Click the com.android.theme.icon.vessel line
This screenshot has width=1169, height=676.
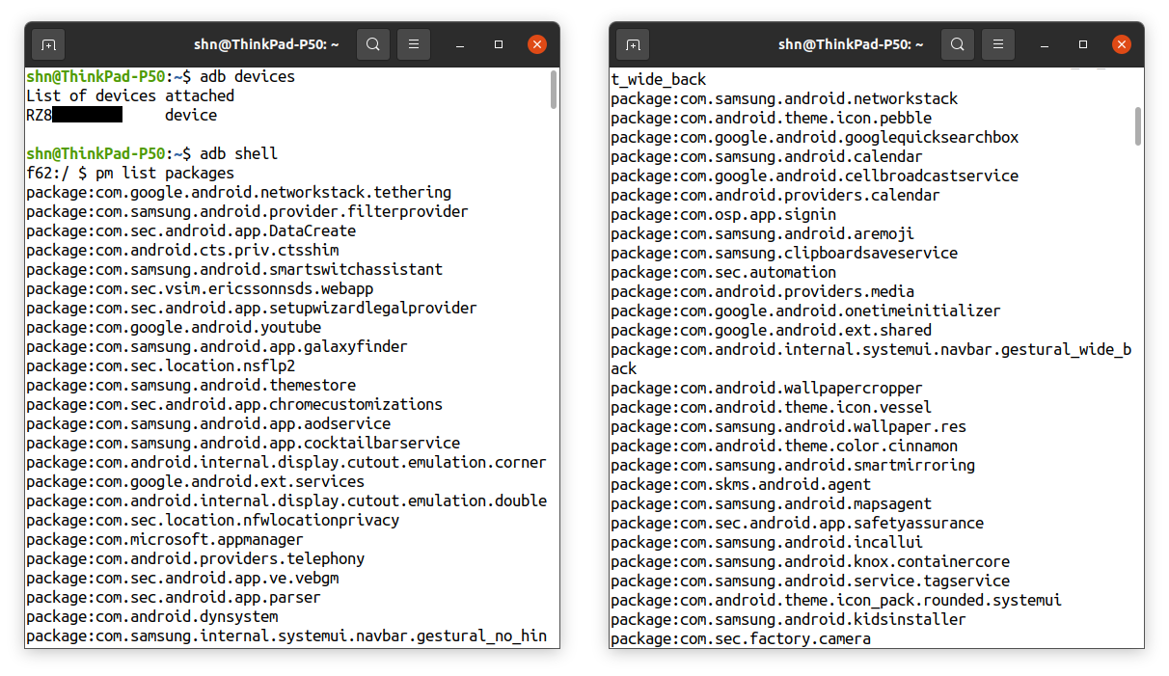point(772,407)
